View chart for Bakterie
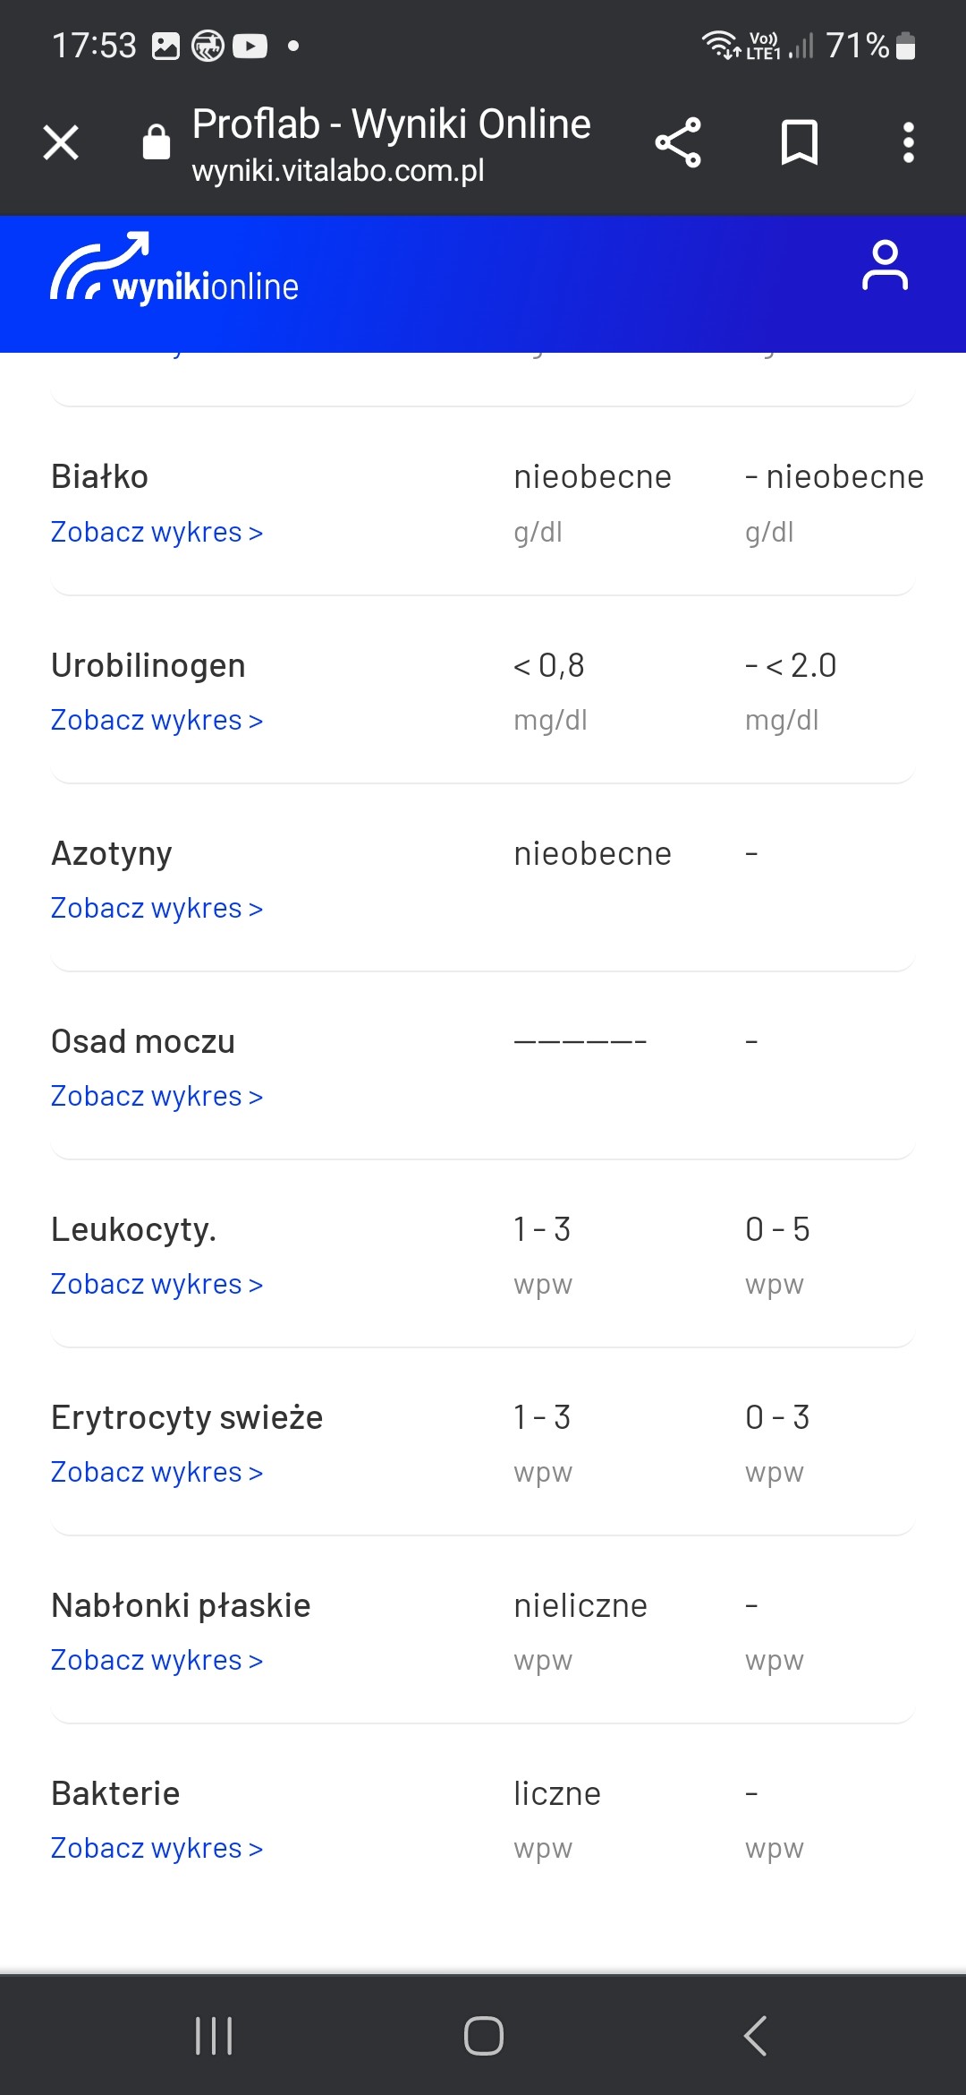Viewport: 966px width, 2095px height. [x=157, y=1849]
